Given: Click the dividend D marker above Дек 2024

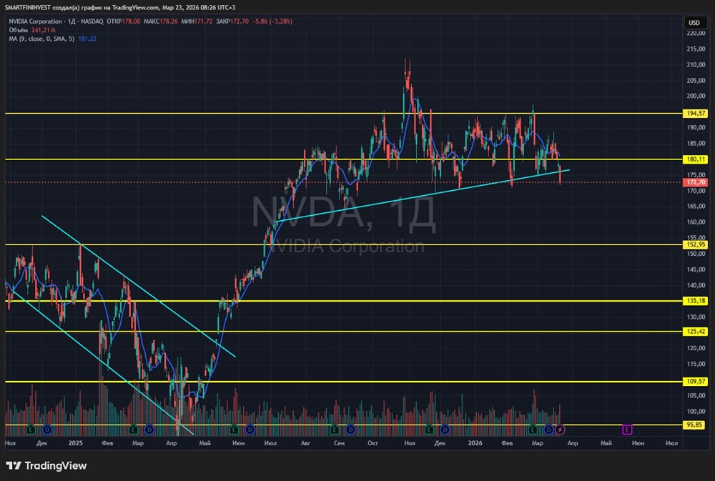Looking at the screenshot, I should (47, 430).
